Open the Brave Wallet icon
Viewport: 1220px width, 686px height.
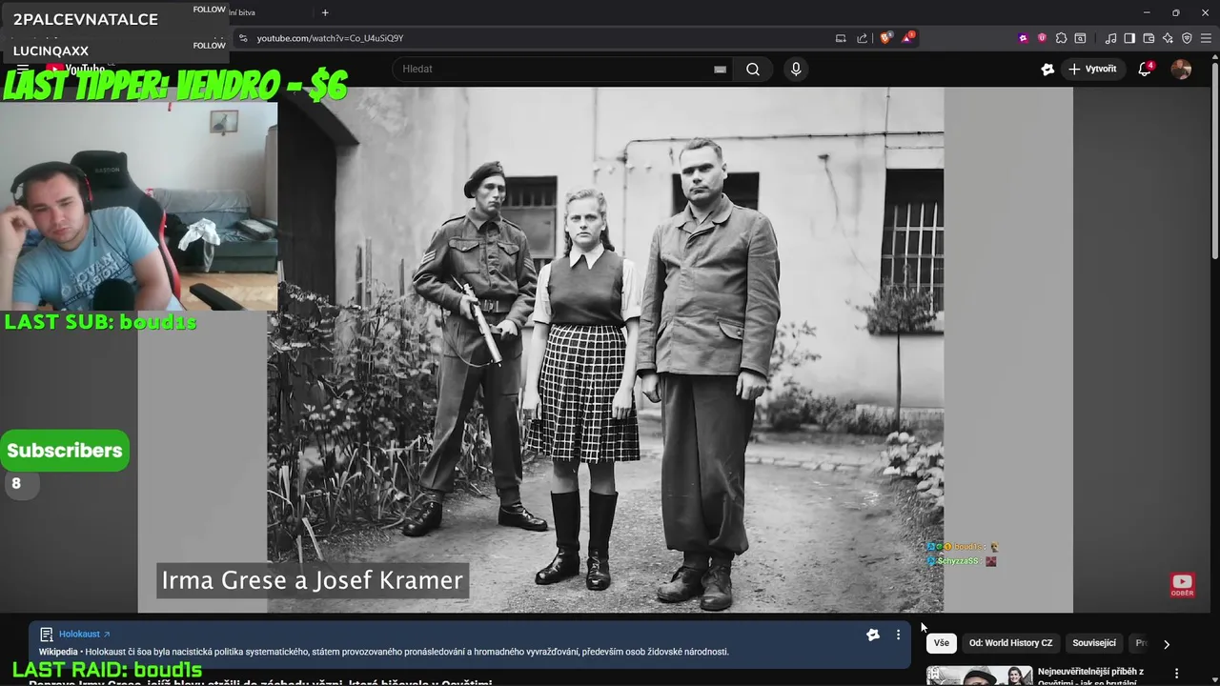point(1149,38)
